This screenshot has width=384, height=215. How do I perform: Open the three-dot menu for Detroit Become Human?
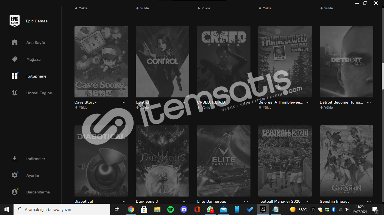369,102
